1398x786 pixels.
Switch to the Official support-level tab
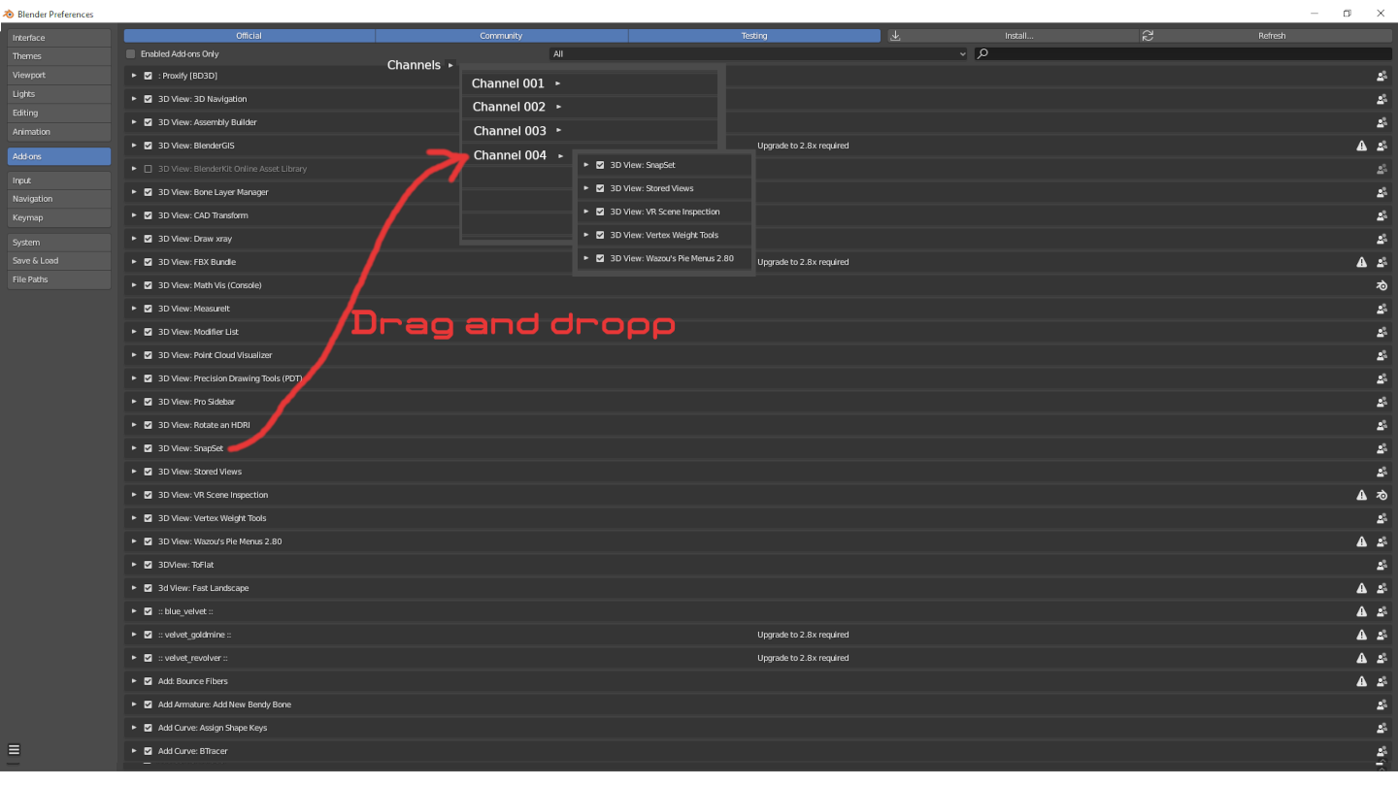[250, 36]
